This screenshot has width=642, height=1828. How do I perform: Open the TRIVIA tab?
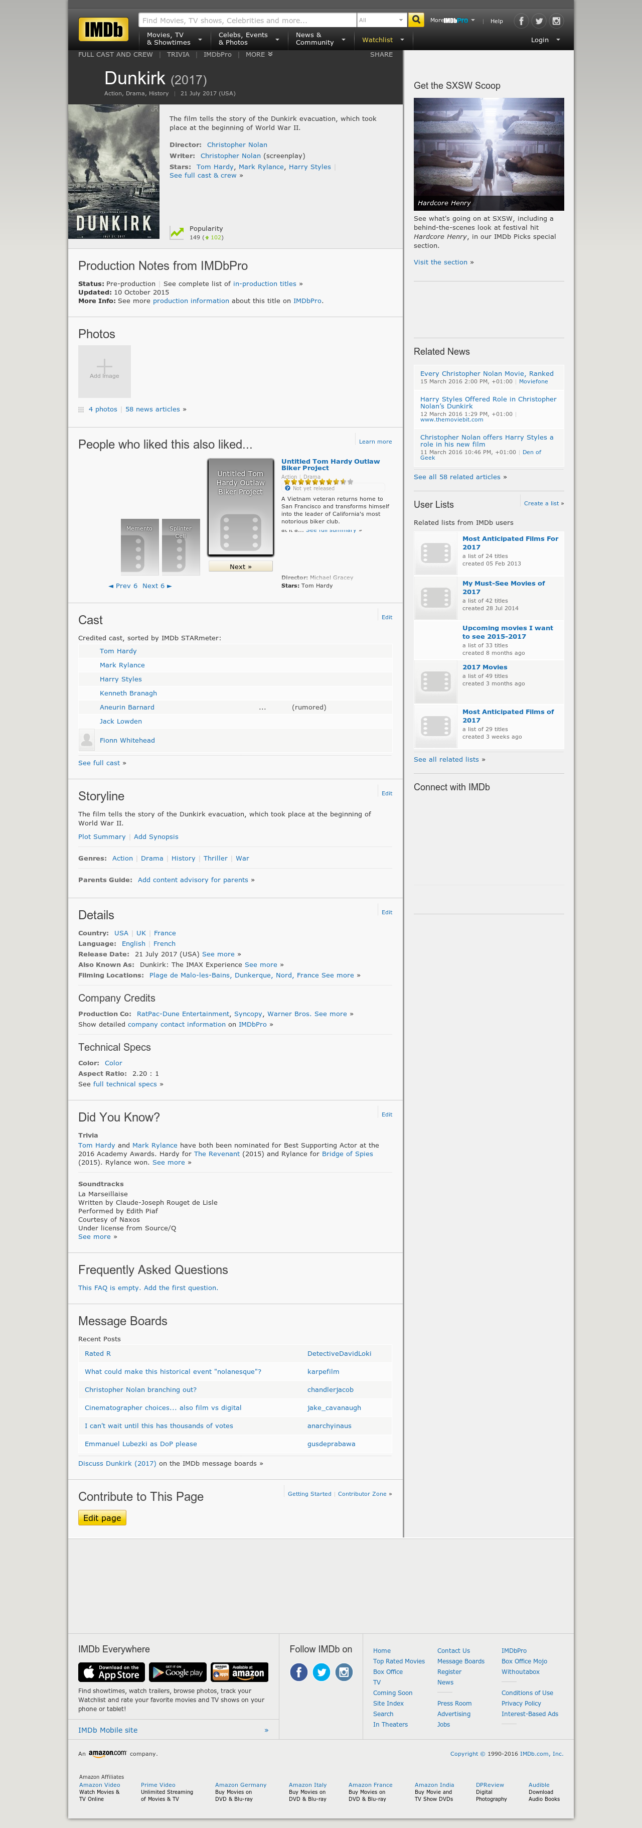point(178,55)
